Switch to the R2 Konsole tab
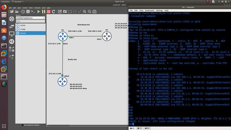This screenshot has width=231, height=130. (140, 129)
